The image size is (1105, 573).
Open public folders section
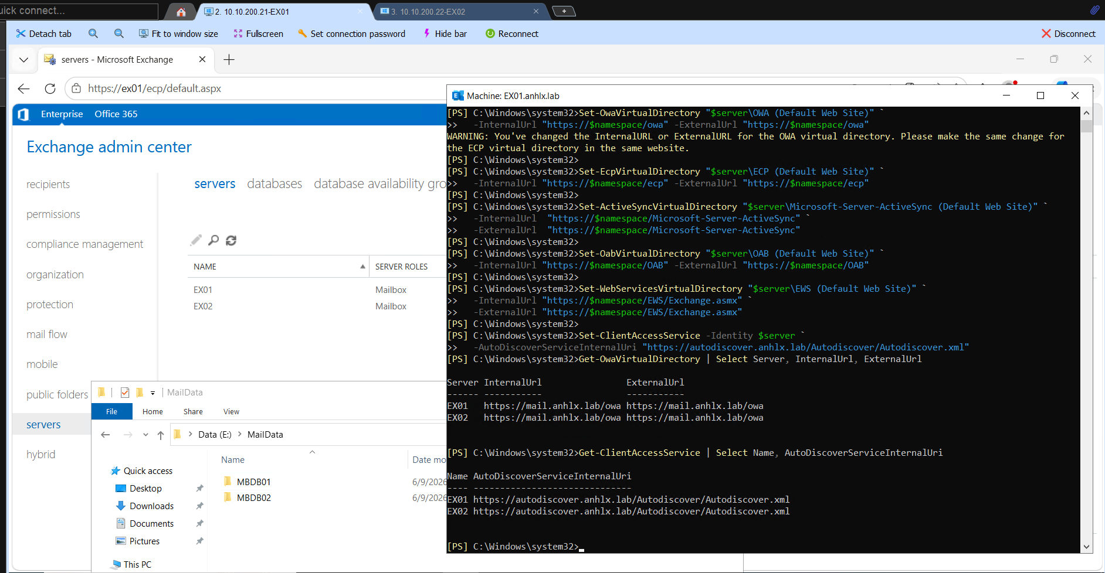point(57,395)
